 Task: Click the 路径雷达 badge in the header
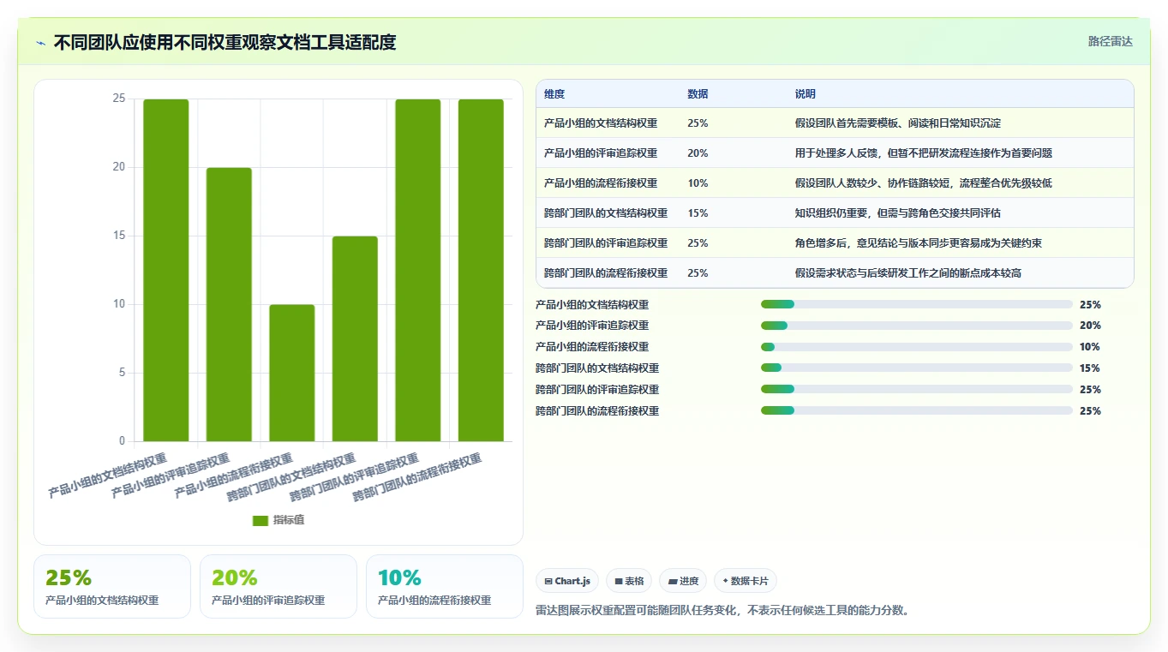tap(1111, 41)
